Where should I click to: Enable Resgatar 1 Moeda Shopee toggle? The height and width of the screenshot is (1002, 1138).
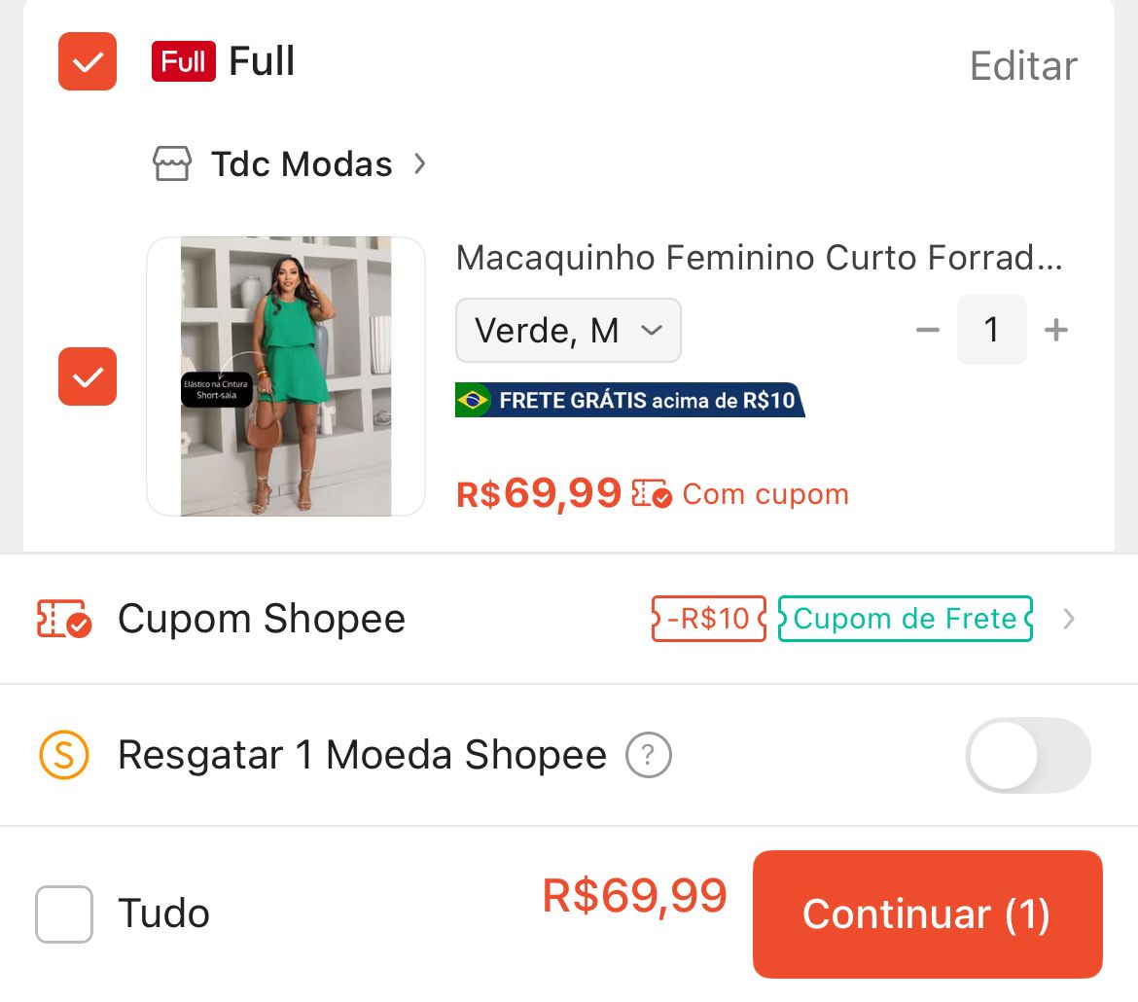pyautogui.click(x=1028, y=755)
